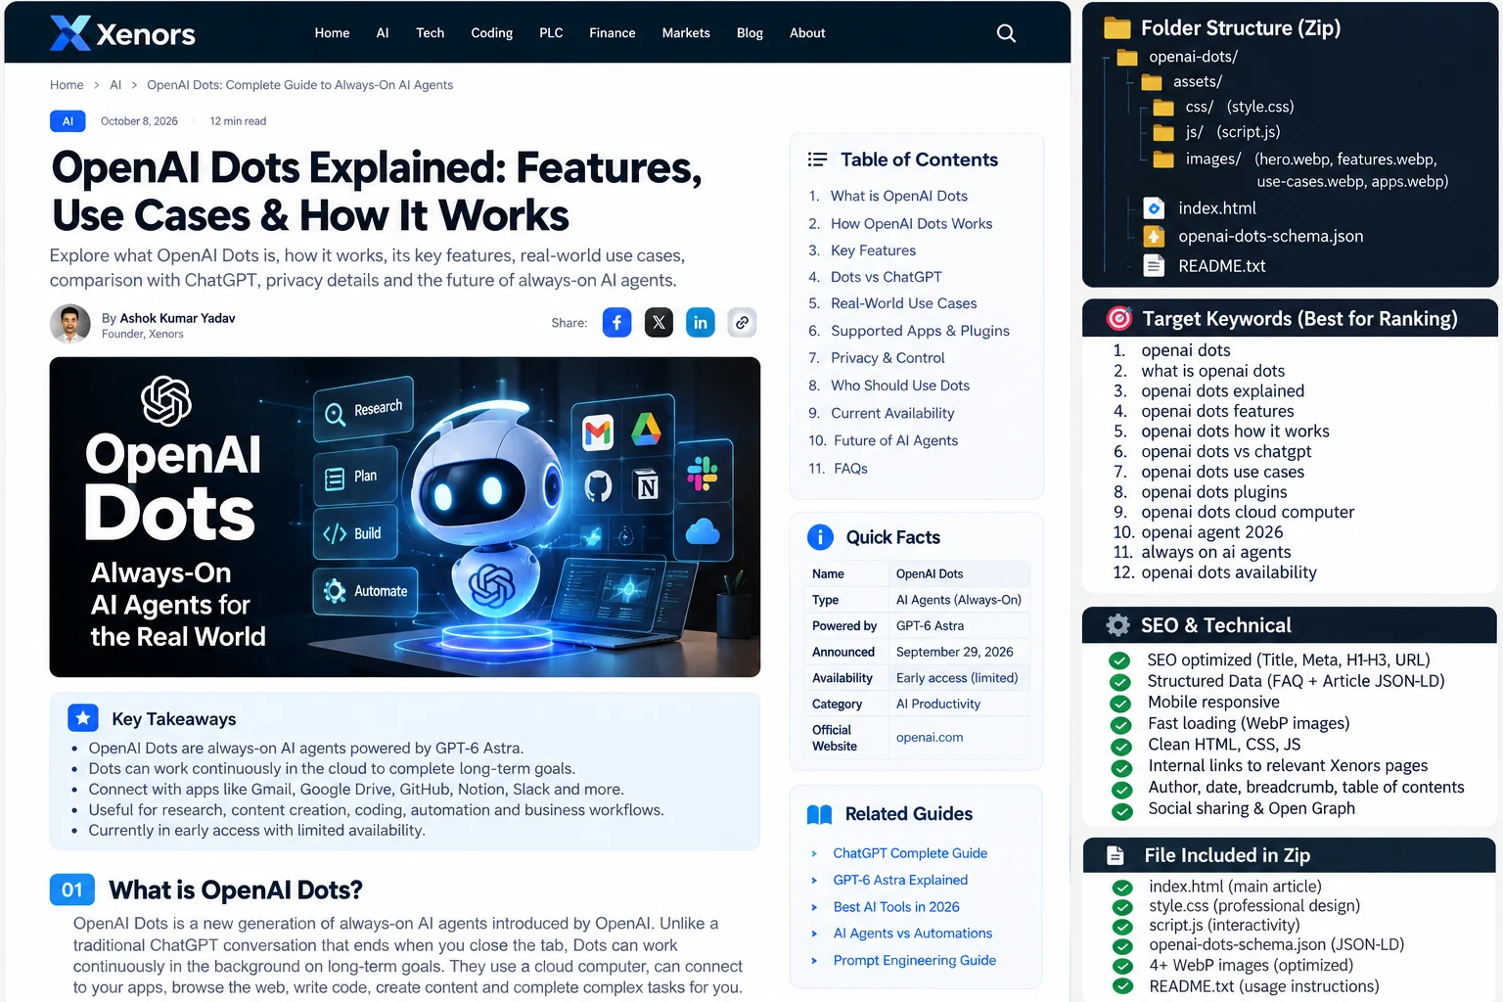Click the SEO & Technical gear icon
Viewport: 1503px width, 1002px height.
pyautogui.click(x=1117, y=625)
